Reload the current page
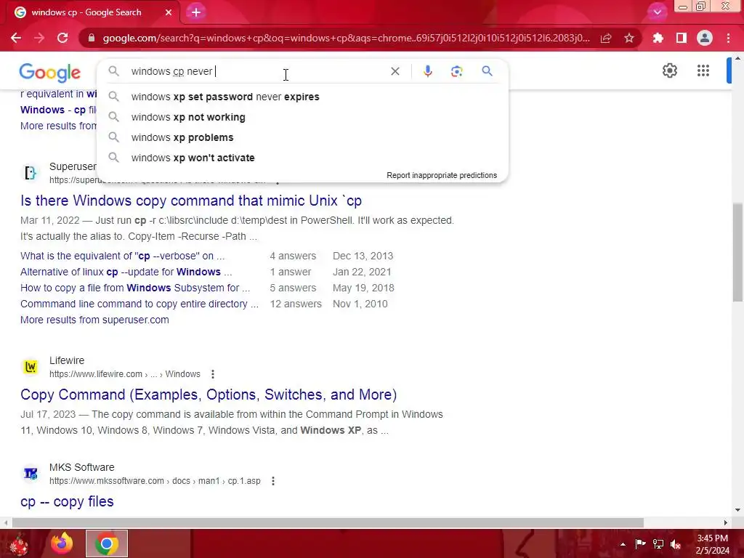 click(x=62, y=38)
